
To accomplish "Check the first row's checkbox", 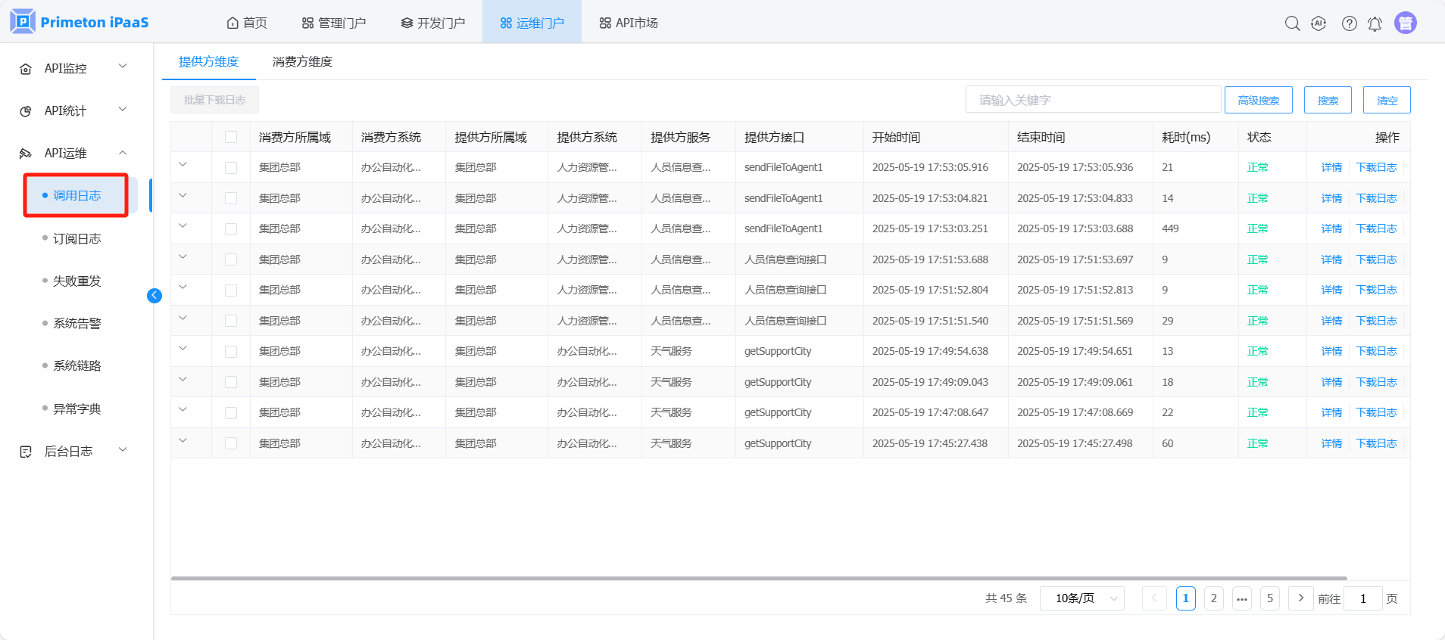I will pyautogui.click(x=231, y=168).
